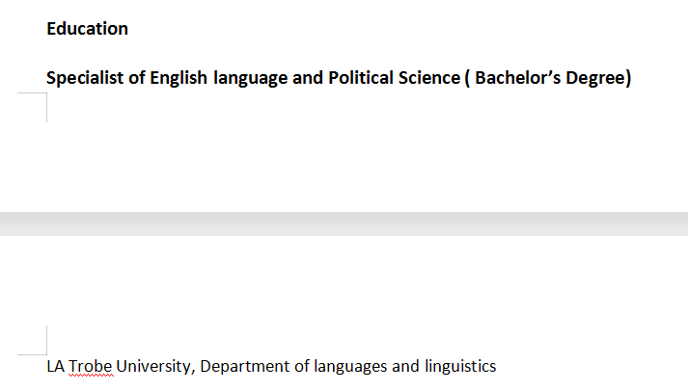
Task: Click the word "LA" starting the university line
Action: pyautogui.click(x=56, y=367)
